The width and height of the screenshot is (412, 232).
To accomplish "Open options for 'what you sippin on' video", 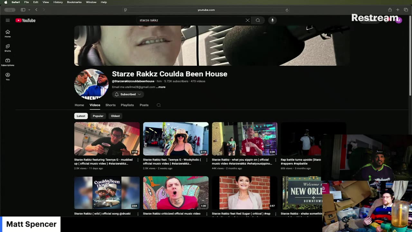I will pyautogui.click(x=276, y=160).
